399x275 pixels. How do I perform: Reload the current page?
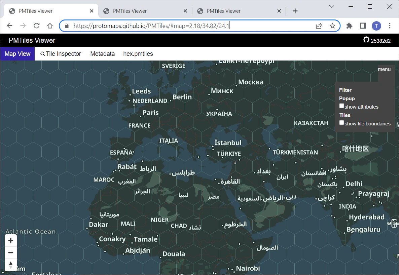coord(37,26)
